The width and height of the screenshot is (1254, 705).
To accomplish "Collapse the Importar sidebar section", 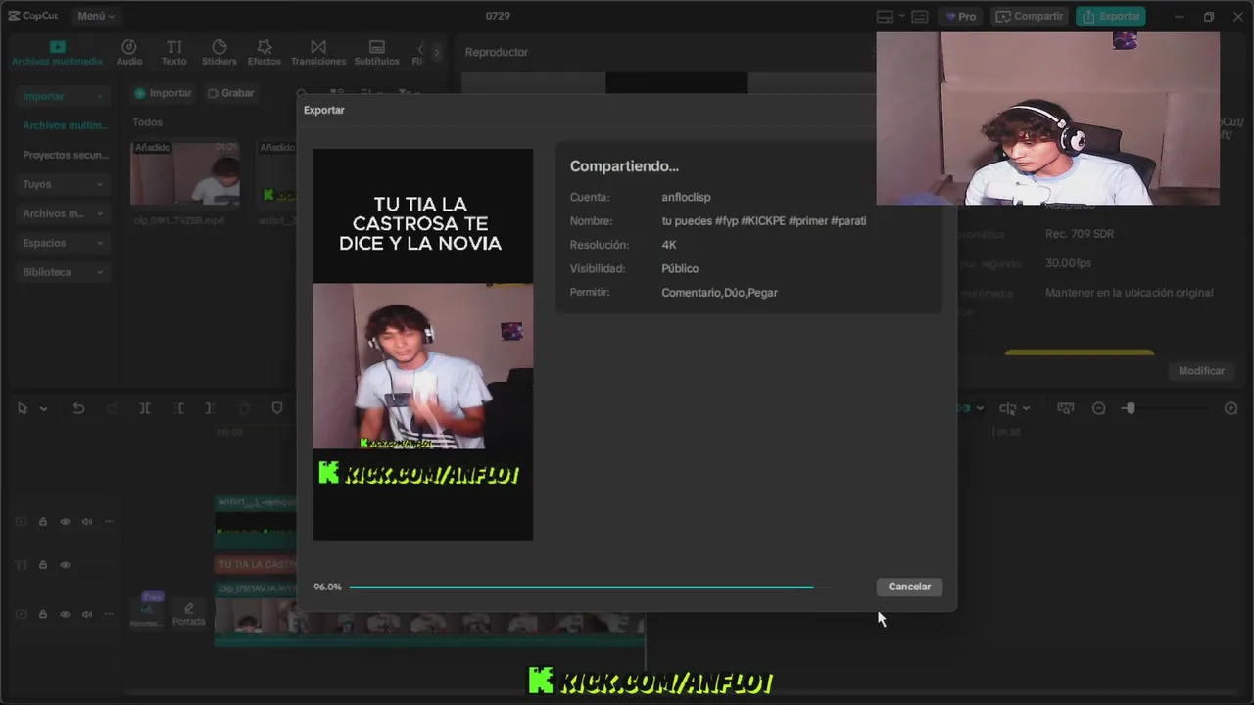I will coord(63,96).
